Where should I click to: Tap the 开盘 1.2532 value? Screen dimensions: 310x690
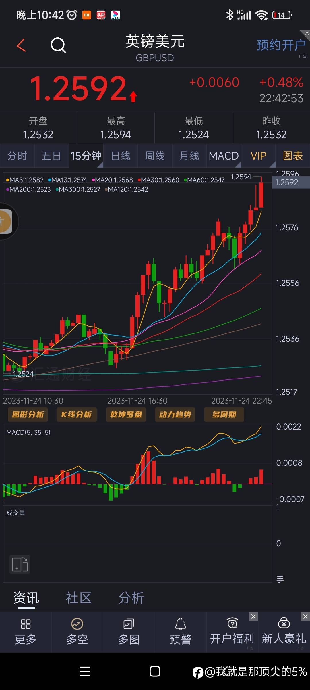[38, 135]
